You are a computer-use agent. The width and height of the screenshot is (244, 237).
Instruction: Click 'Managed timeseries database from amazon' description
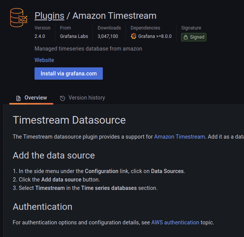[x=88, y=49]
